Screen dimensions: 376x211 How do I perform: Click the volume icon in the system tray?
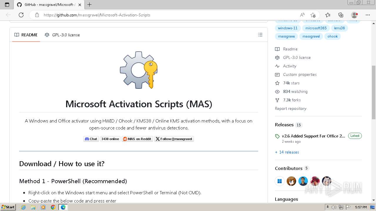tap(334, 207)
